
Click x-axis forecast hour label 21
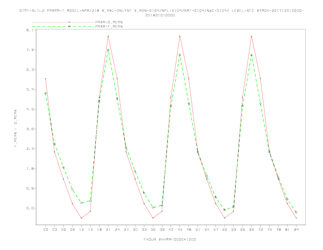[x=108, y=230]
